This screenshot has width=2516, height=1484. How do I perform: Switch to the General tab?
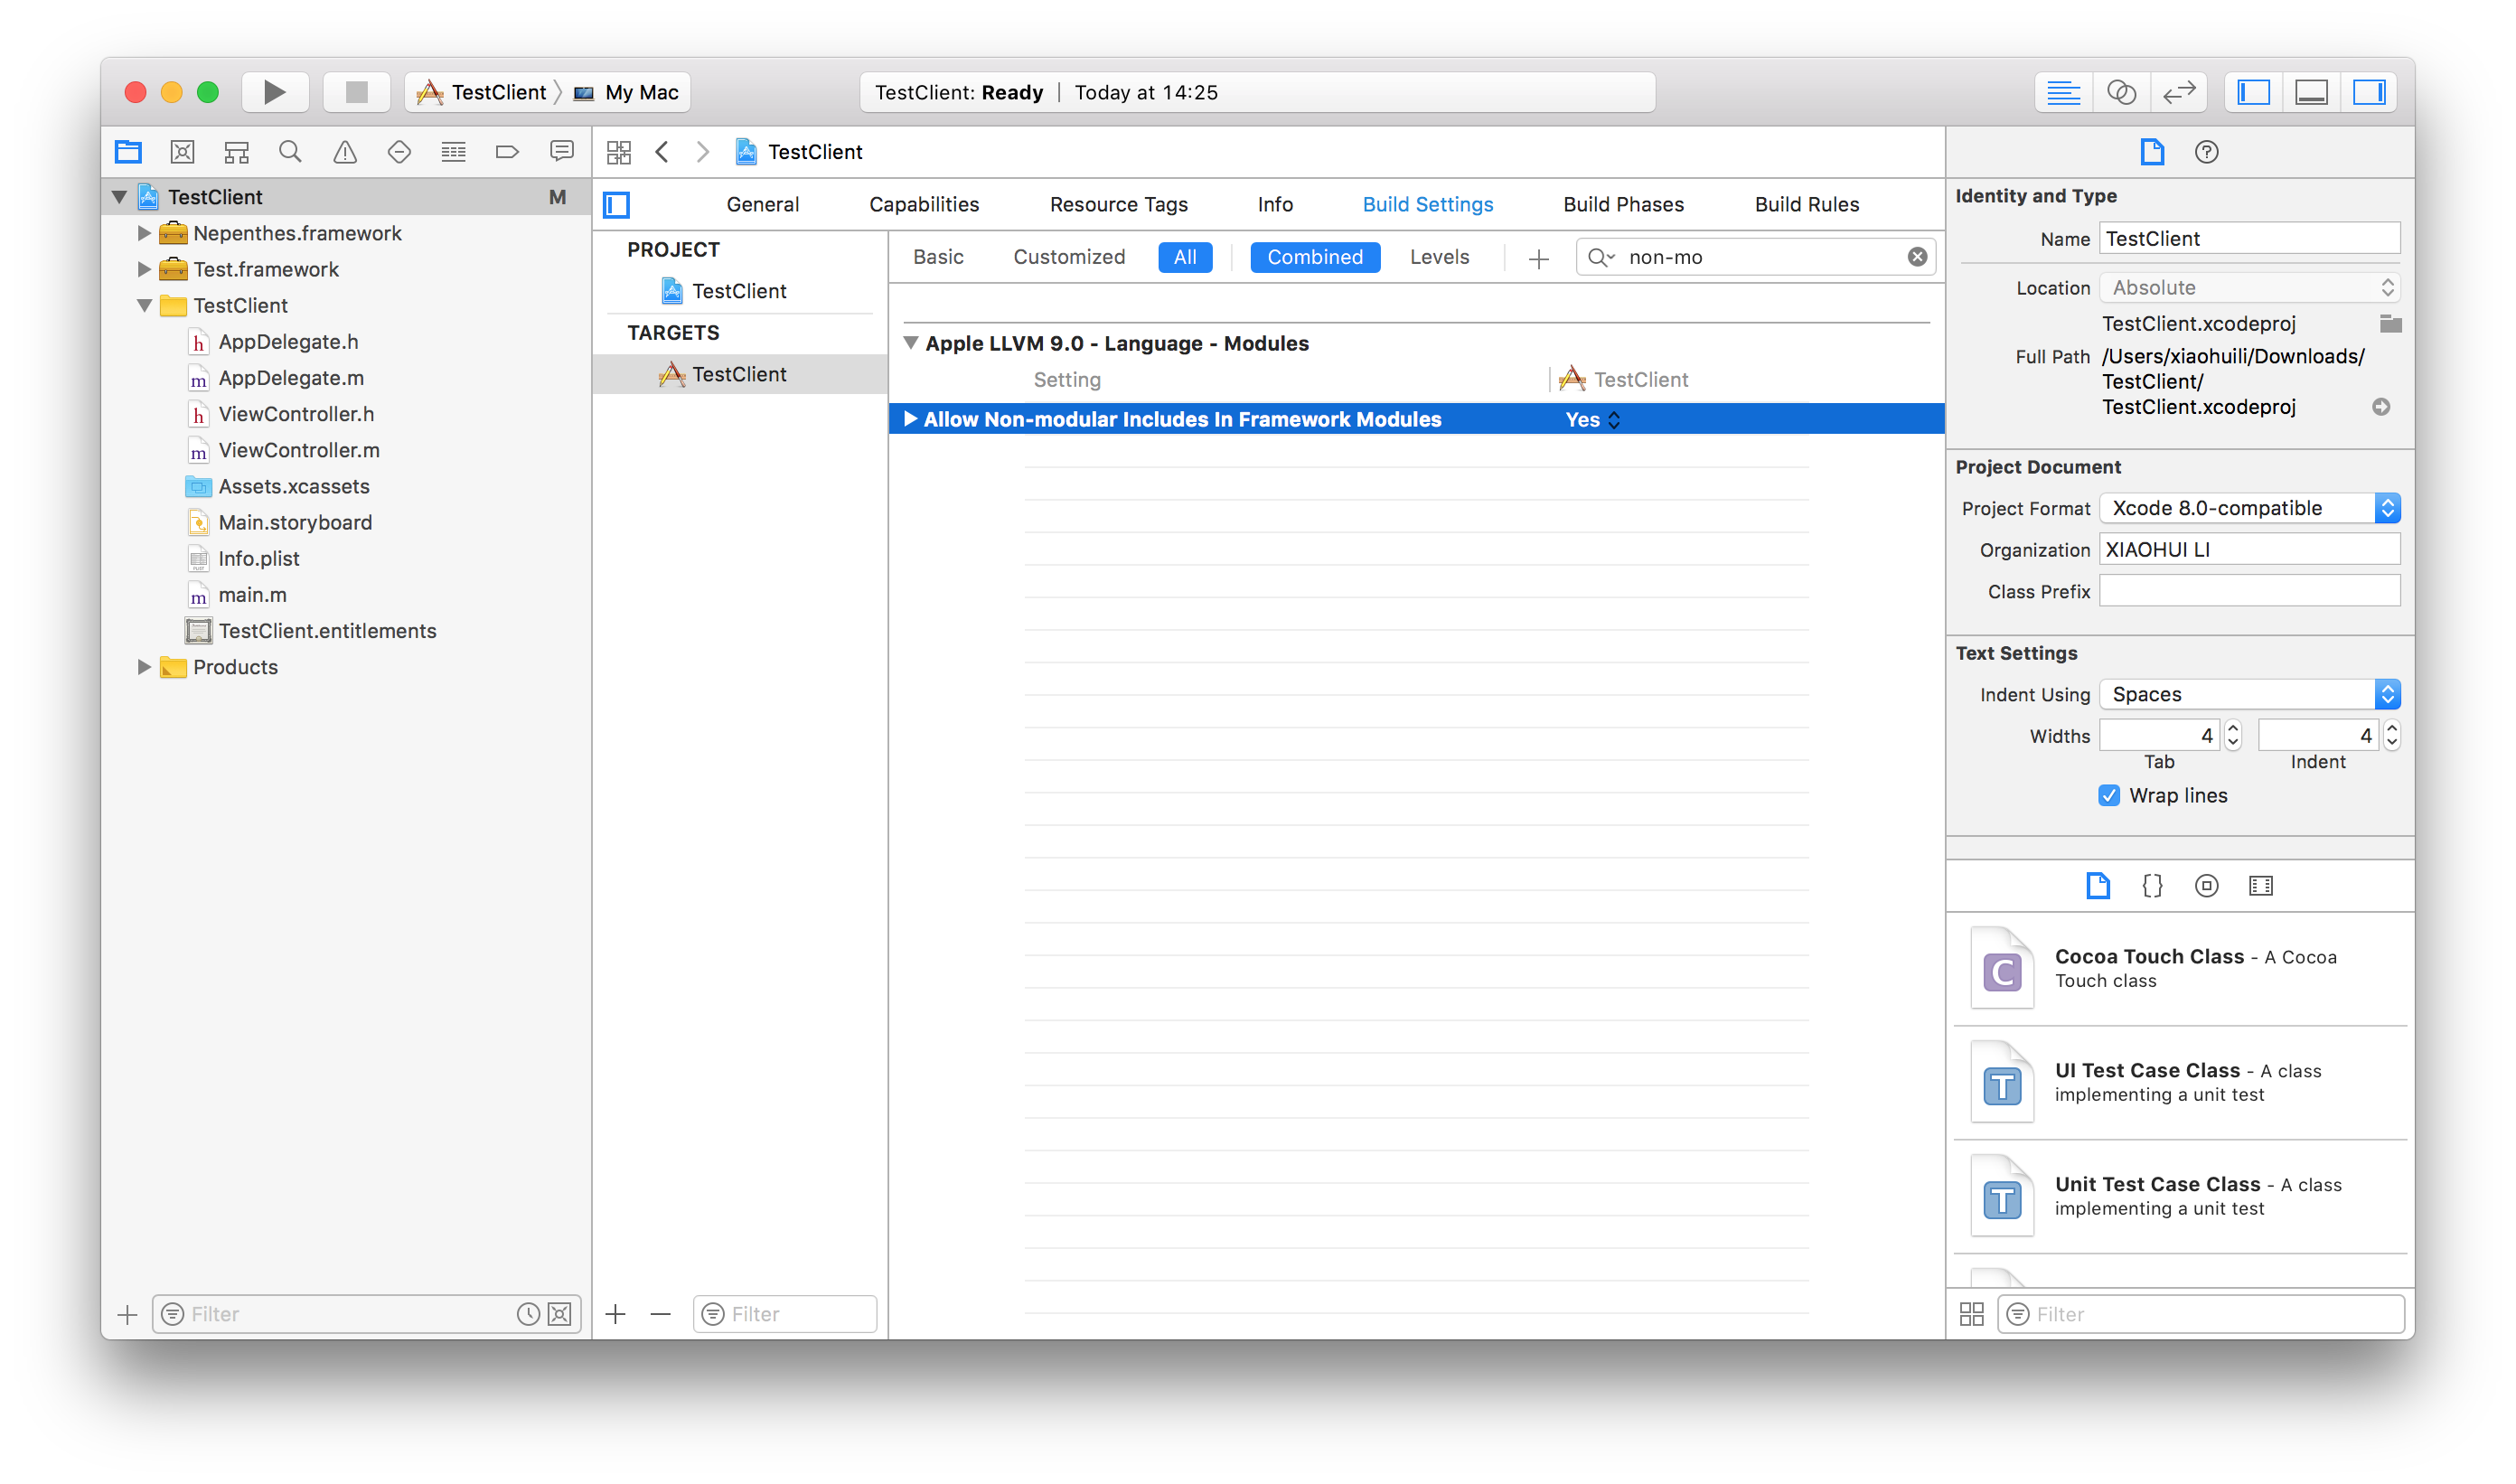762,204
